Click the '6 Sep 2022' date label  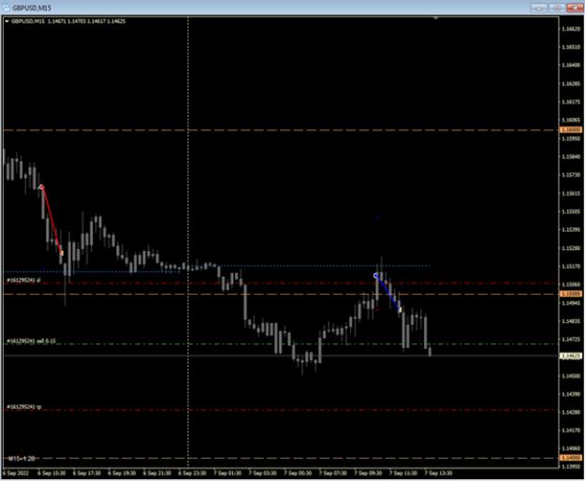coord(15,474)
